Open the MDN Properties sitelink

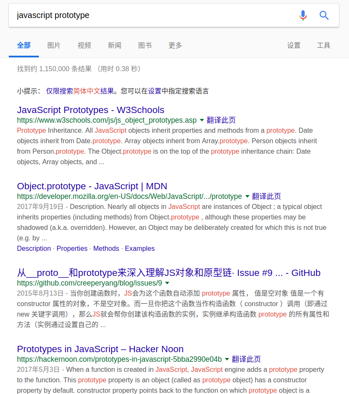(72, 249)
